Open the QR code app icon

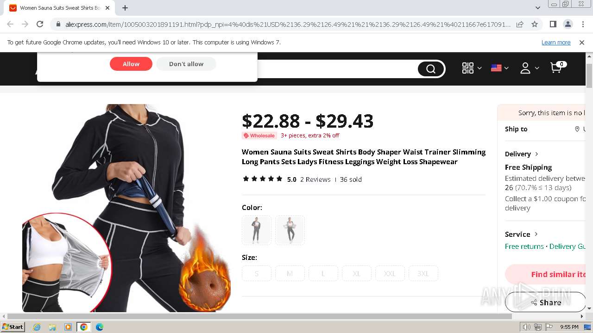(468, 68)
